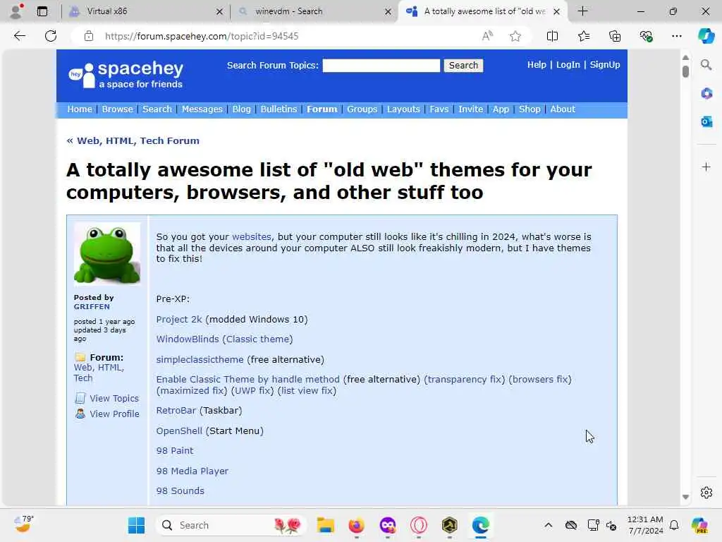The height and width of the screenshot is (542, 722).
Task: Click the scrollbar down arrow
Action: [x=685, y=497]
